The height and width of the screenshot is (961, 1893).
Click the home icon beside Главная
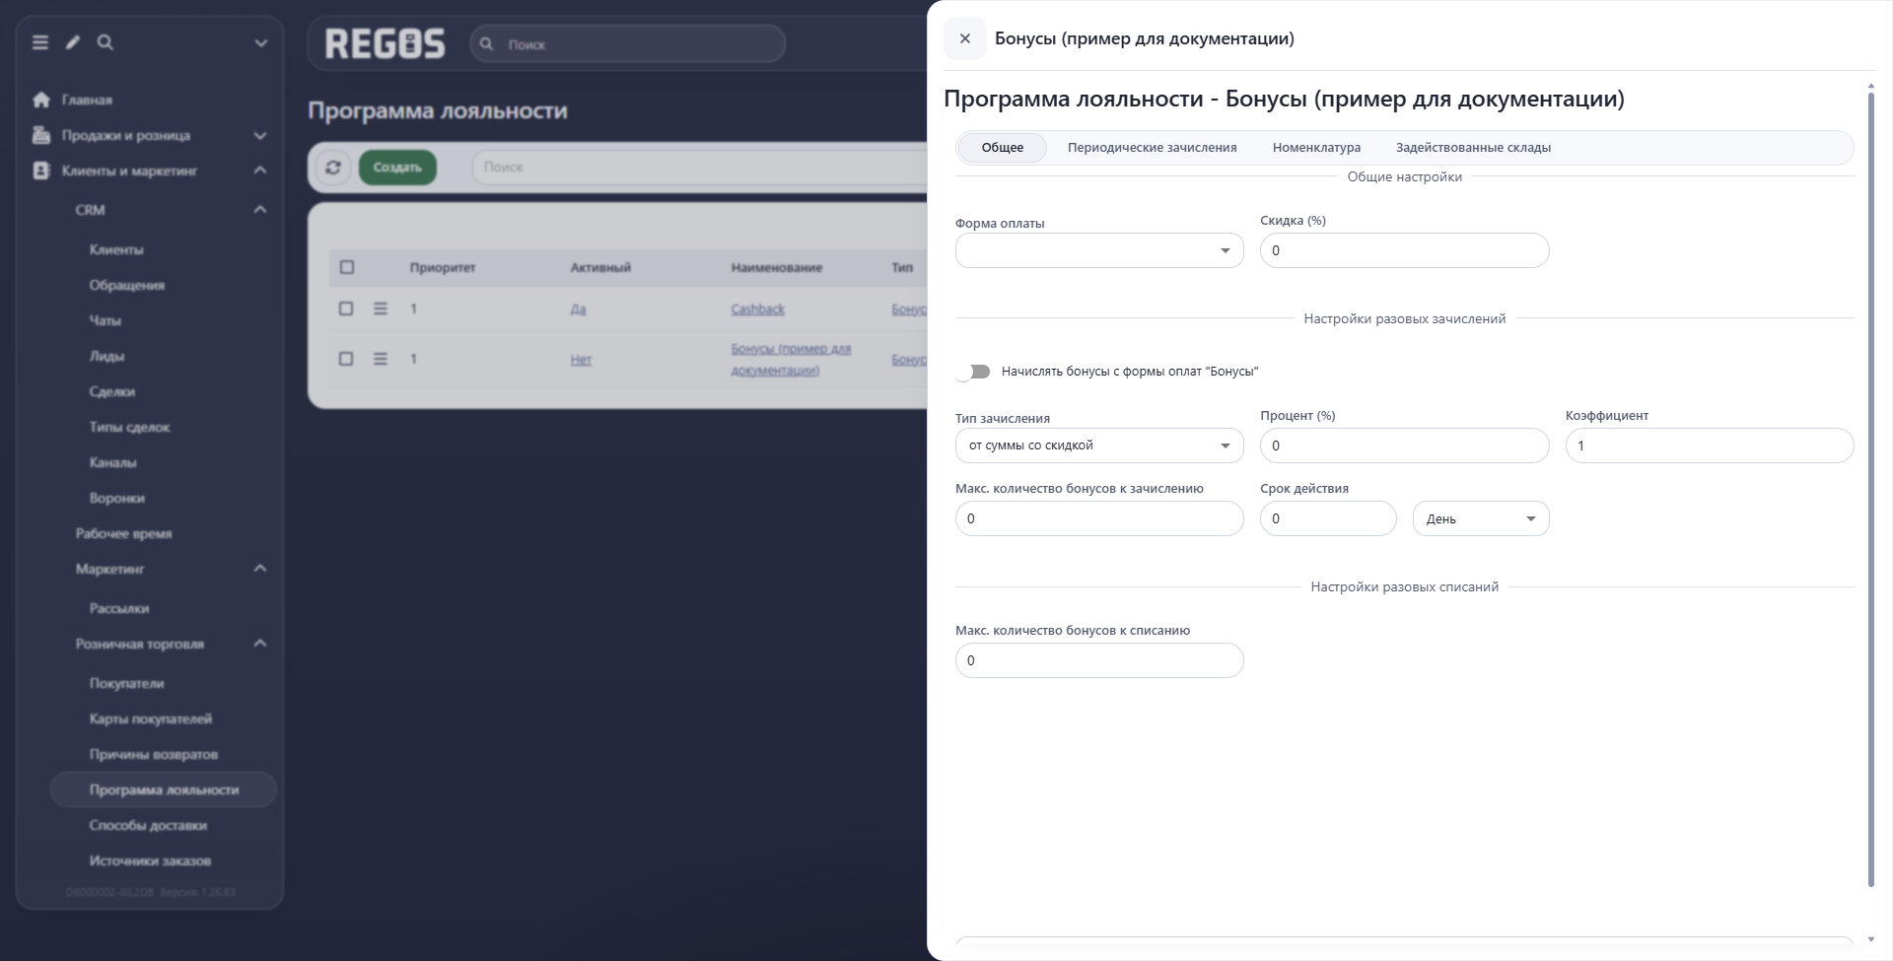click(x=41, y=100)
